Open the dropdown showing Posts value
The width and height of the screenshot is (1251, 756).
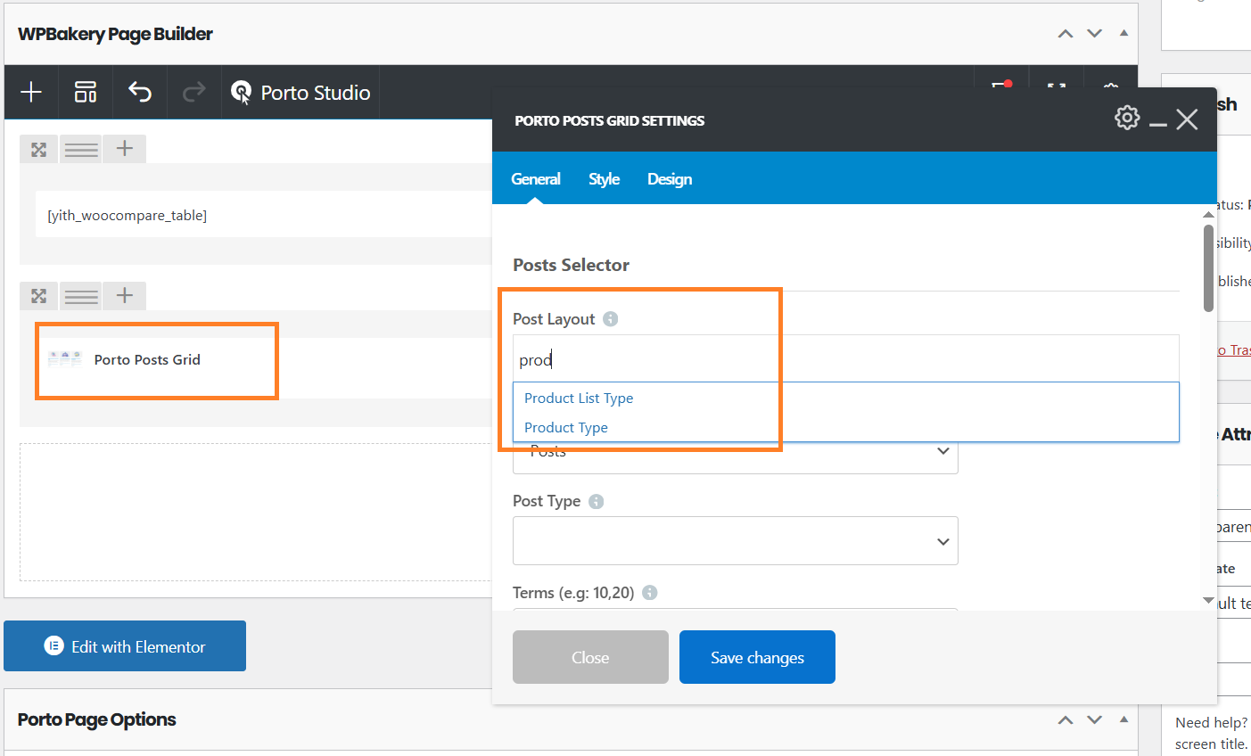tap(735, 455)
